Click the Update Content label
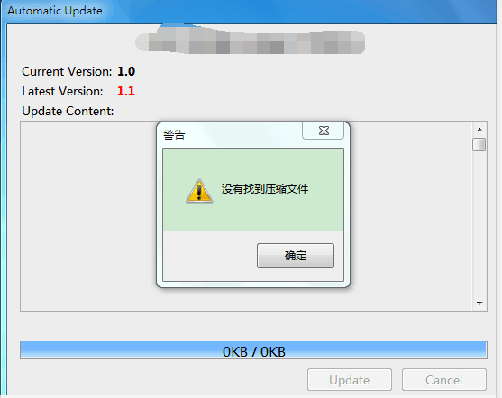Screen dimensions: 502x398 click(68, 111)
